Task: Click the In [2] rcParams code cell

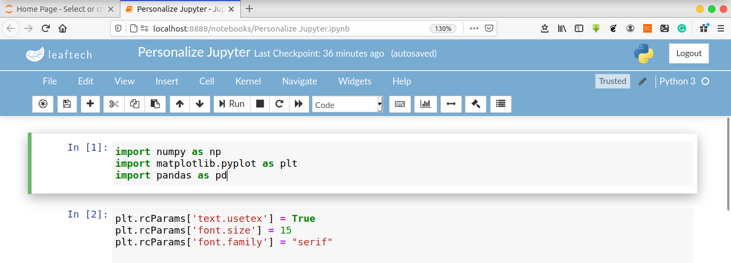Action: tap(404, 235)
